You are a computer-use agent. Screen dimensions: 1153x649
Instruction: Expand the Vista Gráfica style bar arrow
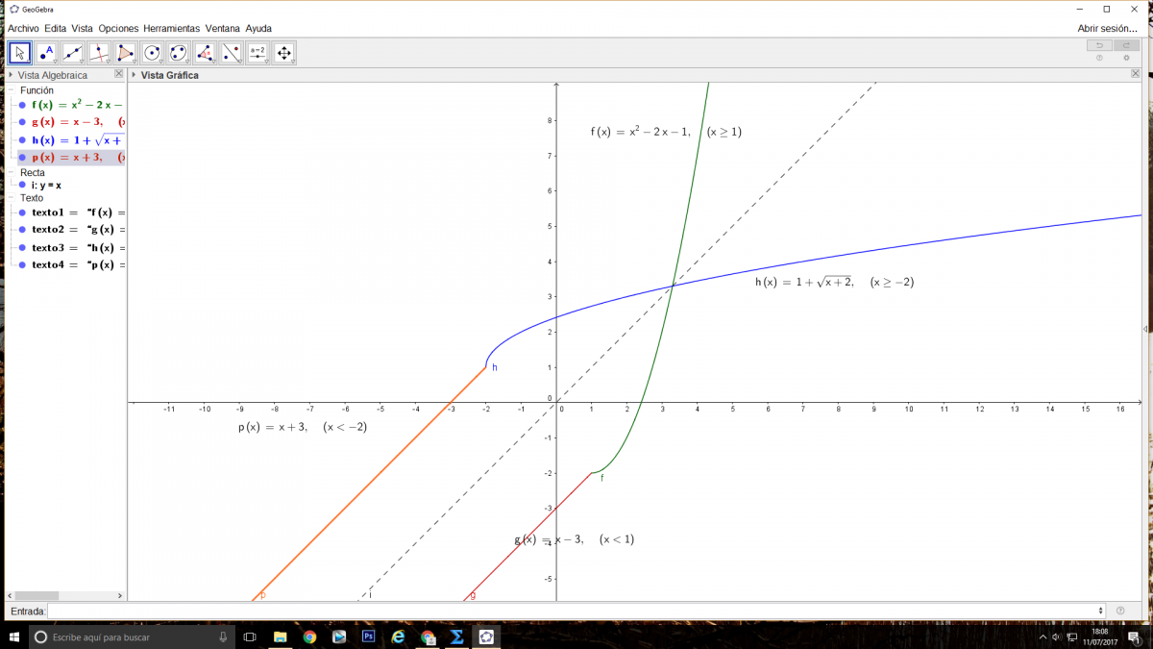coord(135,75)
